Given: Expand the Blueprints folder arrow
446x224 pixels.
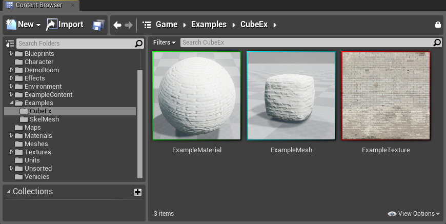Looking at the screenshot, I should pyautogui.click(x=12, y=54).
